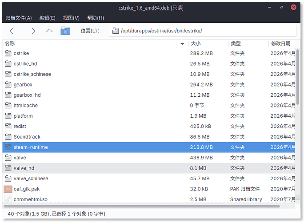Click the folder icon of htmlcache row
This screenshot has height=222, width=304.
(x=8, y=106)
